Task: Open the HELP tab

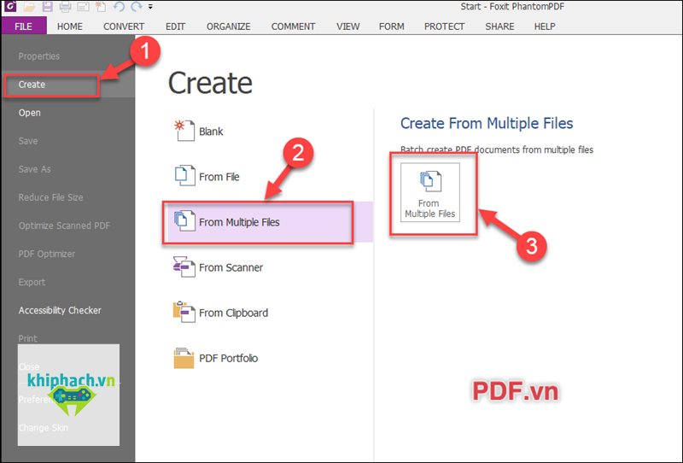Action: (x=545, y=26)
